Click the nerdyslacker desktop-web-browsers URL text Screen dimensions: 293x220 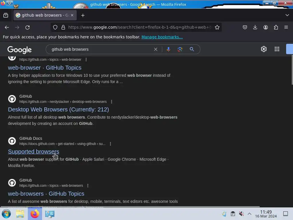[x=63, y=102]
